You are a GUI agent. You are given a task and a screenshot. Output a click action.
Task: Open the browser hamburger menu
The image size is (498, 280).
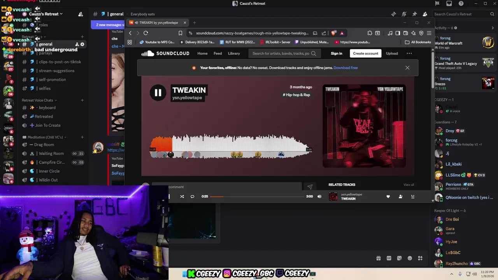(x=429, y=33)
